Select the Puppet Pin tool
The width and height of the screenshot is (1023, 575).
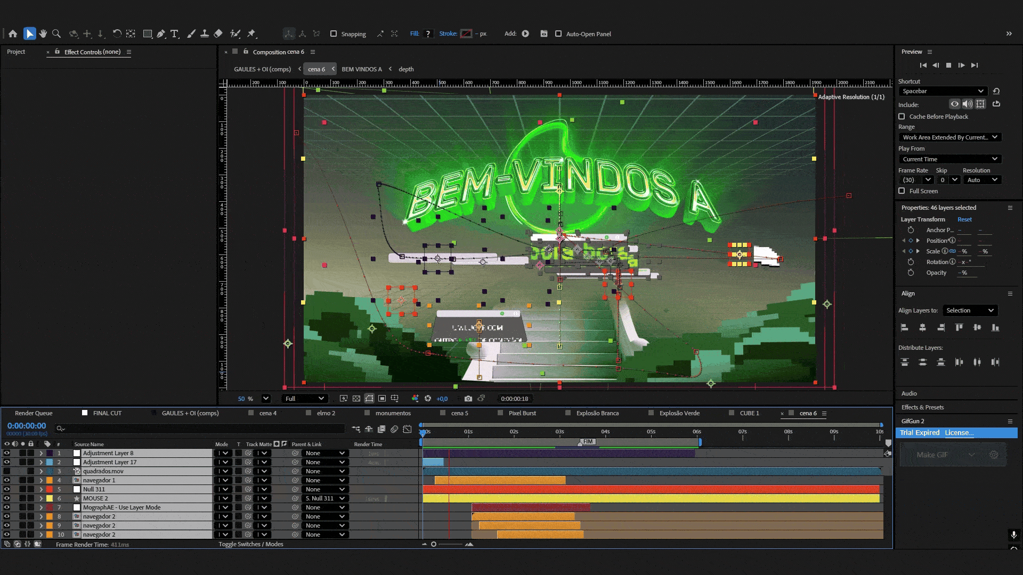click(251, 34)
